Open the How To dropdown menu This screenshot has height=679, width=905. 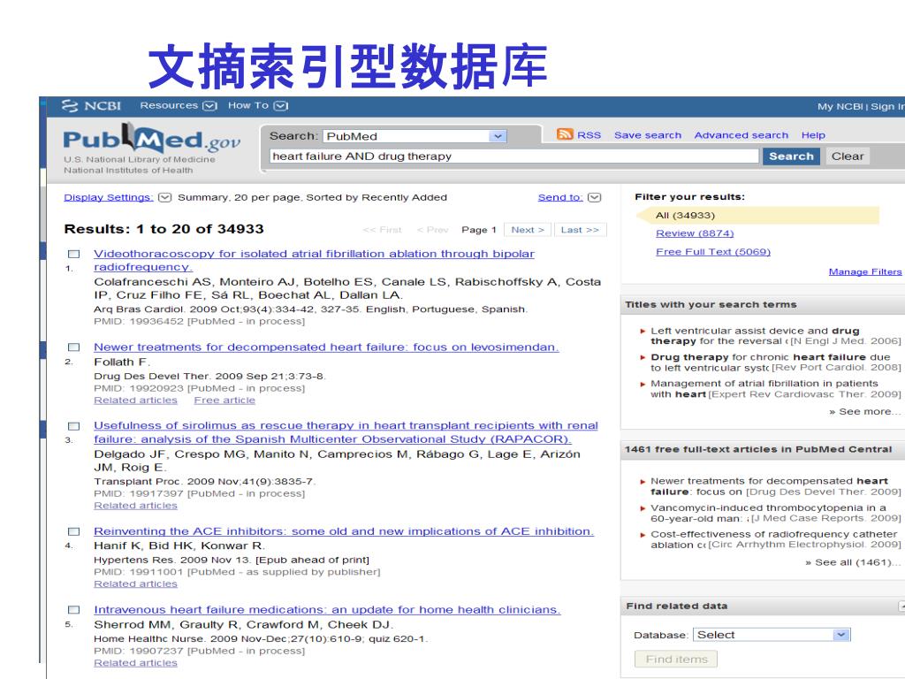click(x=257, y=106)
